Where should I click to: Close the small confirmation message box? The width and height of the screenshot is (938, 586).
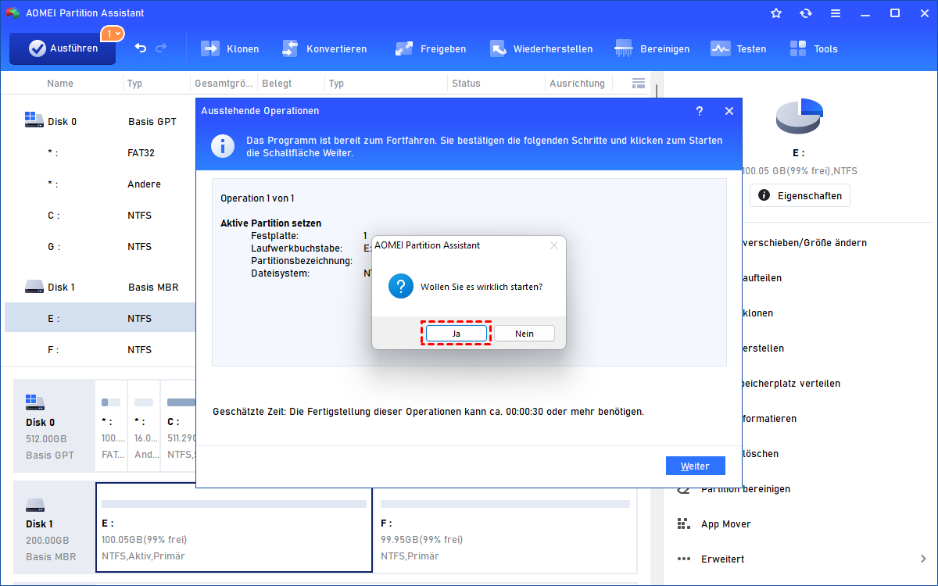(x=554, y=245)
